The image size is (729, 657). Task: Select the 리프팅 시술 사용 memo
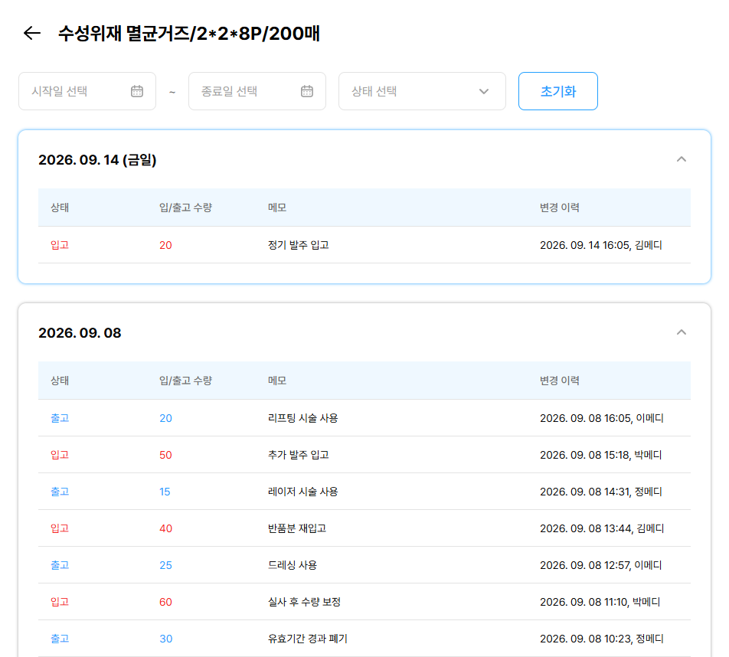point(302,418)
